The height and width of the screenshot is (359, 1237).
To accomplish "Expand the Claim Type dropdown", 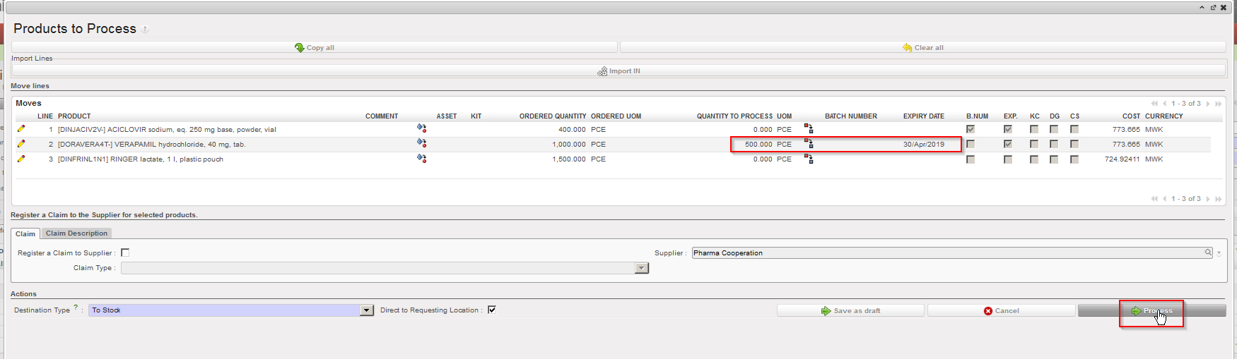I will point(641,268).
